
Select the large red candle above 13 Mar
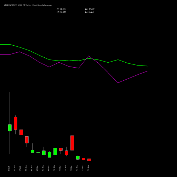coord(72,143)
